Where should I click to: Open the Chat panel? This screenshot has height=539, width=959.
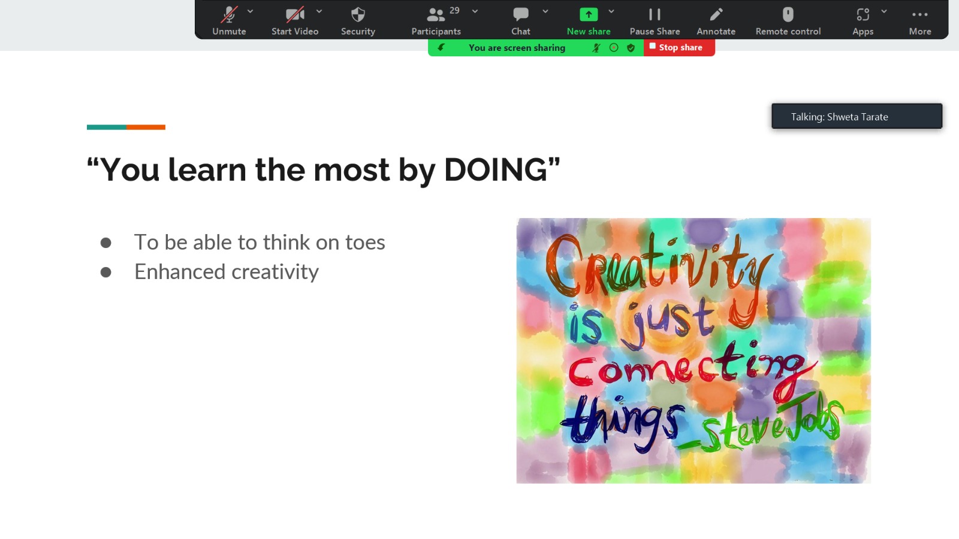pos(520,21)
